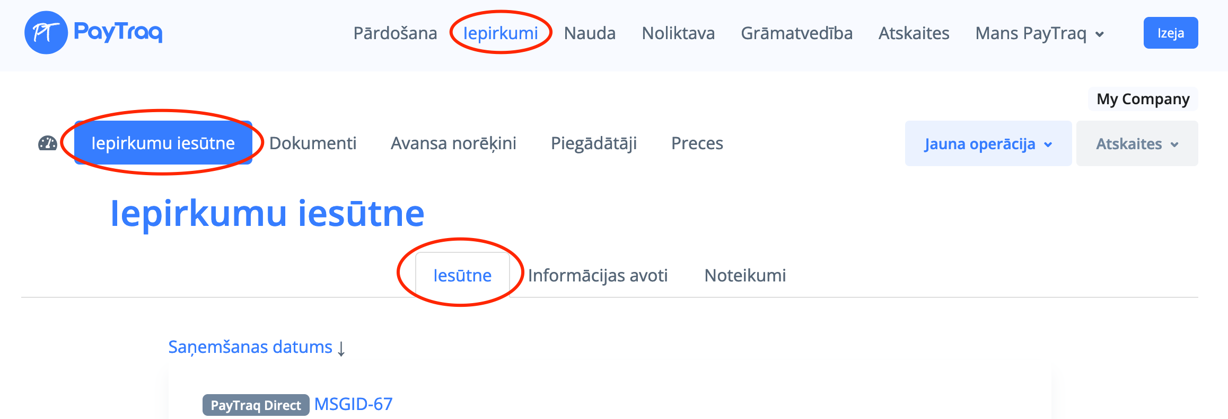
Task: Switch to the Dokumenti tab
Action: 313,143
